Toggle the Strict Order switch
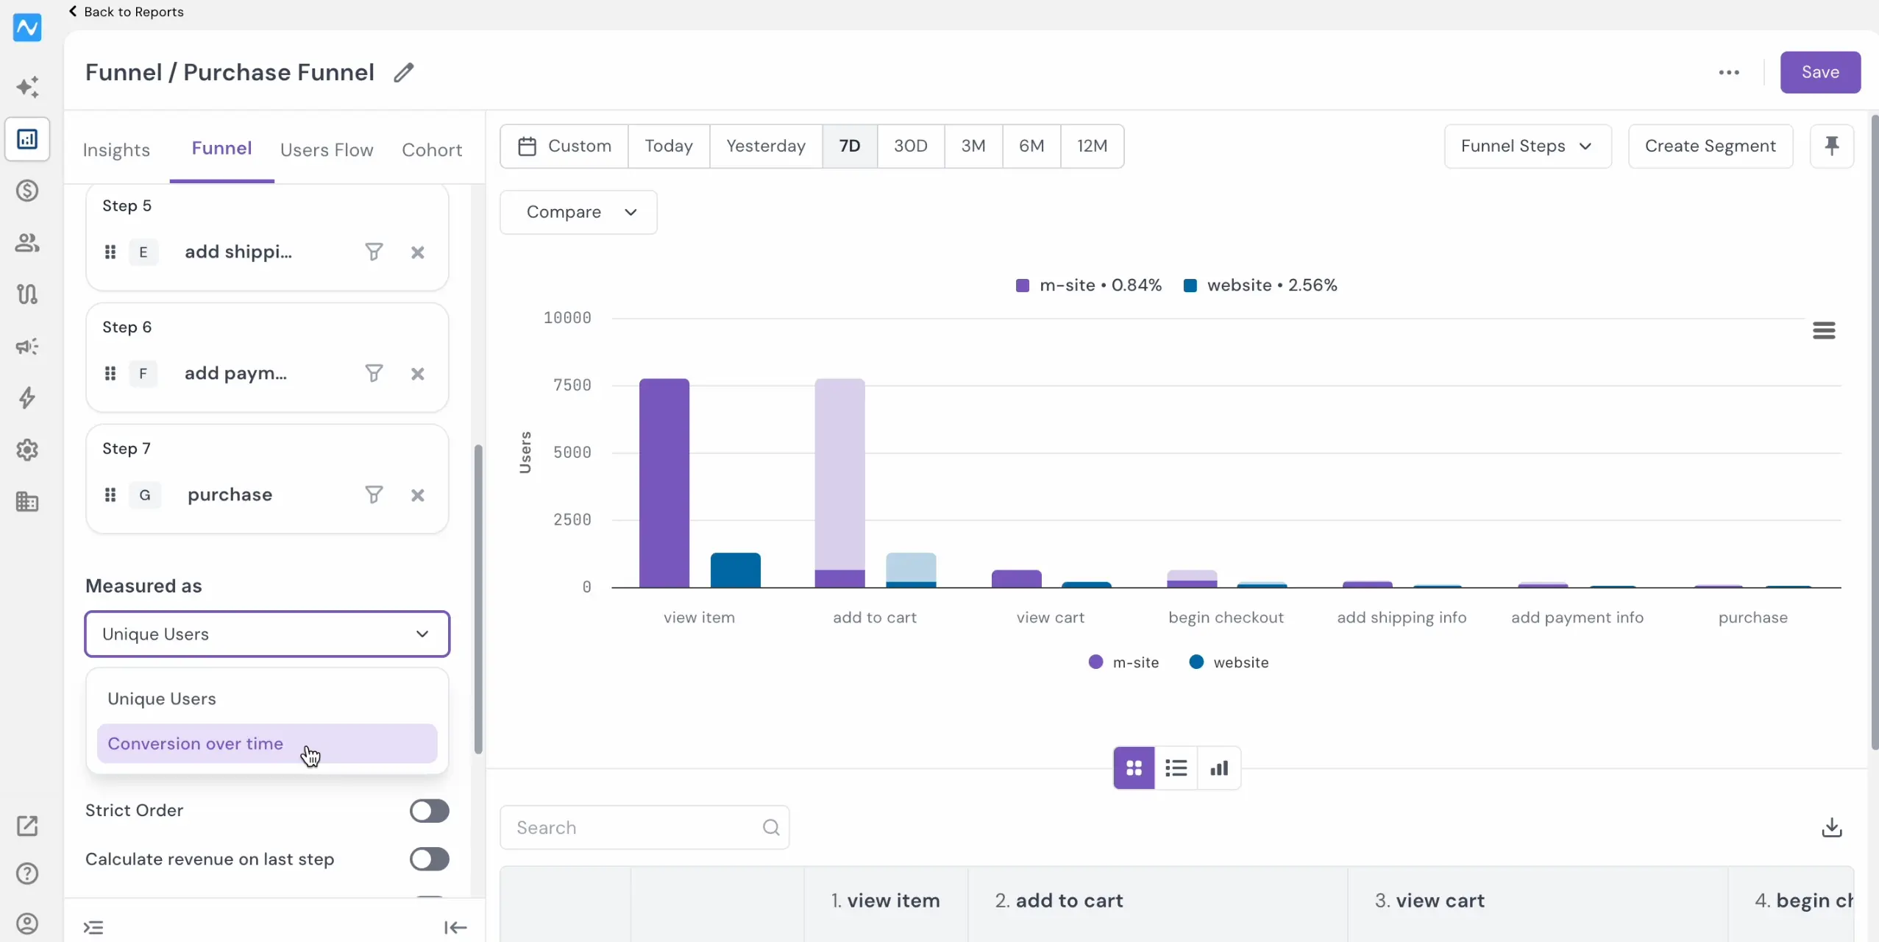This screenshot has width=1879, height=942. tap(430, 811)
